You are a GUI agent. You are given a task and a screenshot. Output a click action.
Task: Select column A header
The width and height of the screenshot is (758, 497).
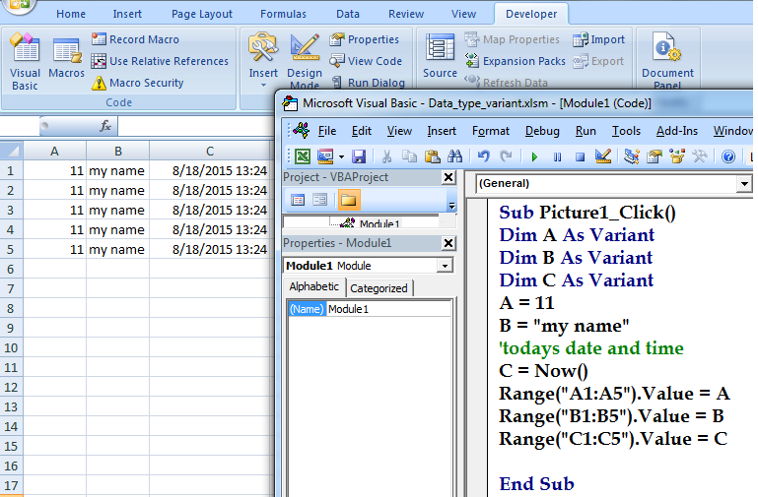54,151
